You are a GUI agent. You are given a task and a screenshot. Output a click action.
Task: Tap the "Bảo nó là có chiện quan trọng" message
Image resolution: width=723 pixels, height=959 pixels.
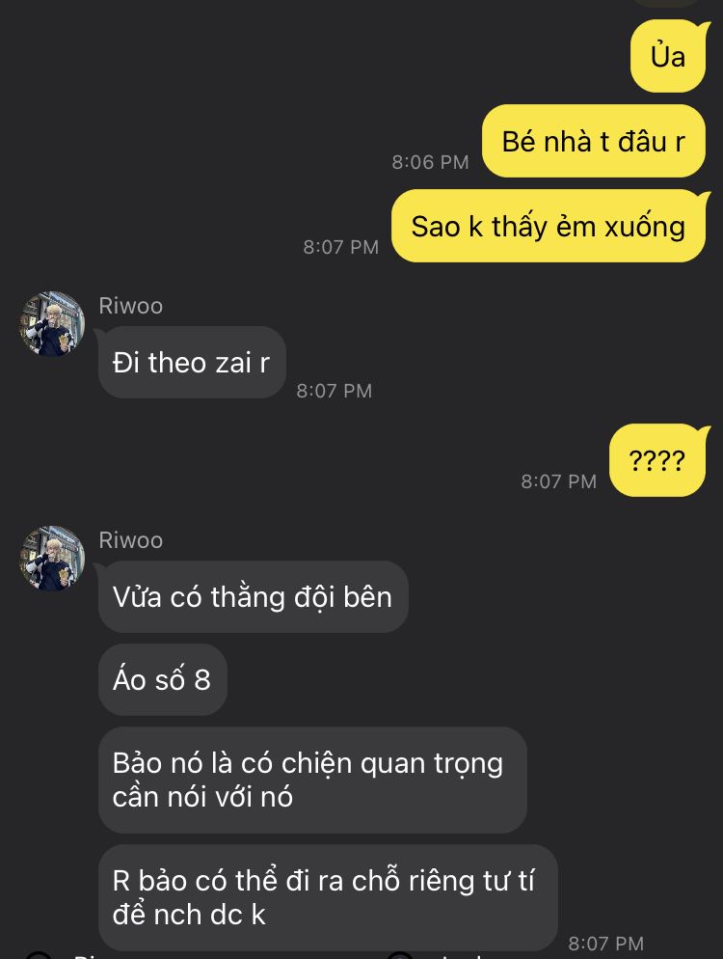[x=312, y=780]
